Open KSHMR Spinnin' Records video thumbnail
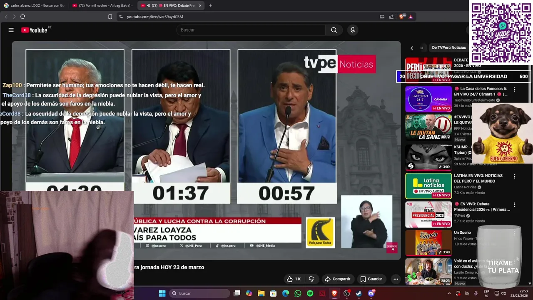533x300 pixels. (x=428, y=157)
